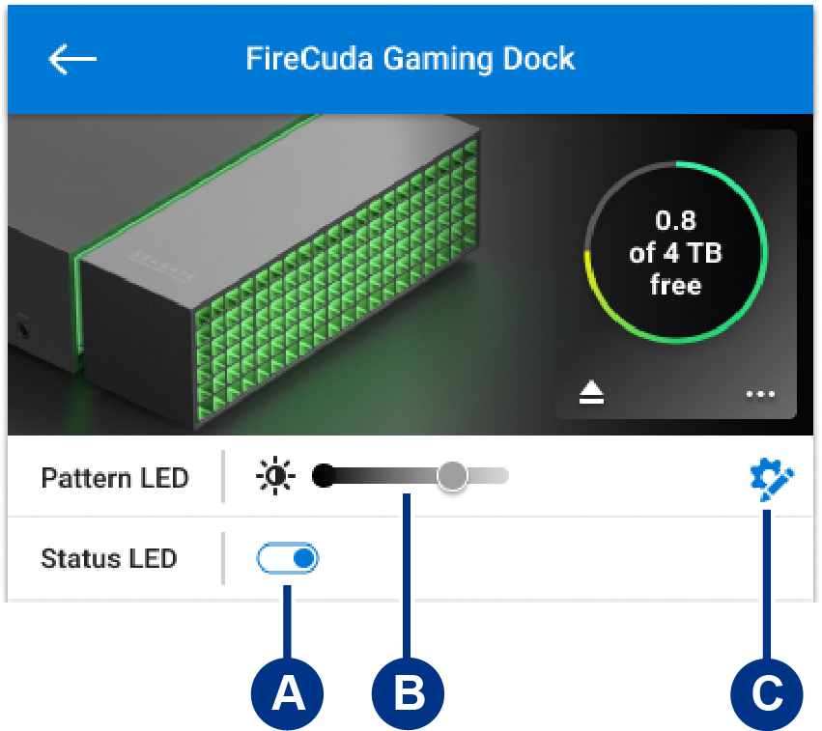Click the "Pattern LED" label
This screenshot has width=822, height=731.
point(114,477)
